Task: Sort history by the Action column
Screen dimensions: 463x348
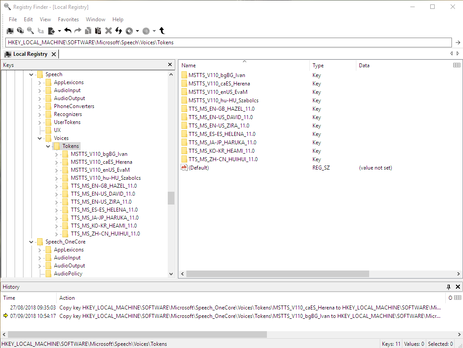Action: pos(251,298)
